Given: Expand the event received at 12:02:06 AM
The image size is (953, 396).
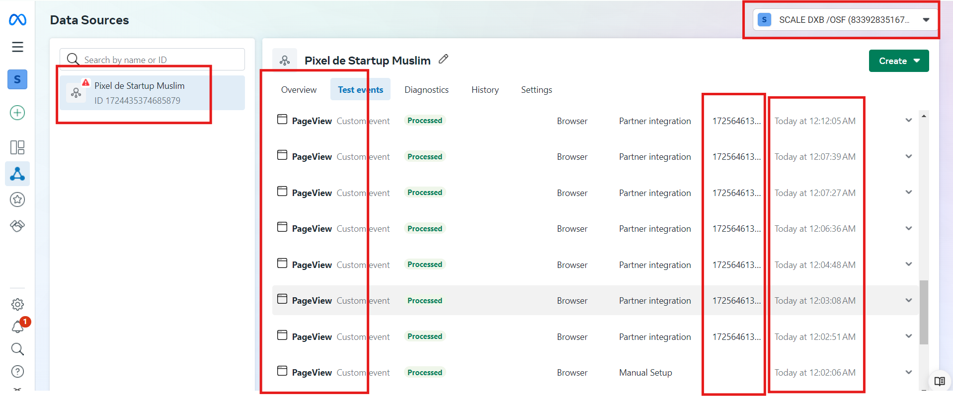Looking at the screenshot, I should click(909, 372).
